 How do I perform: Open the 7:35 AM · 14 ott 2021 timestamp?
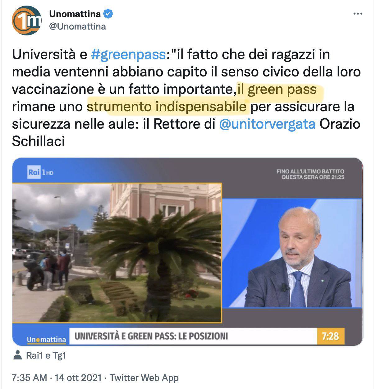(x=57, y=378)
